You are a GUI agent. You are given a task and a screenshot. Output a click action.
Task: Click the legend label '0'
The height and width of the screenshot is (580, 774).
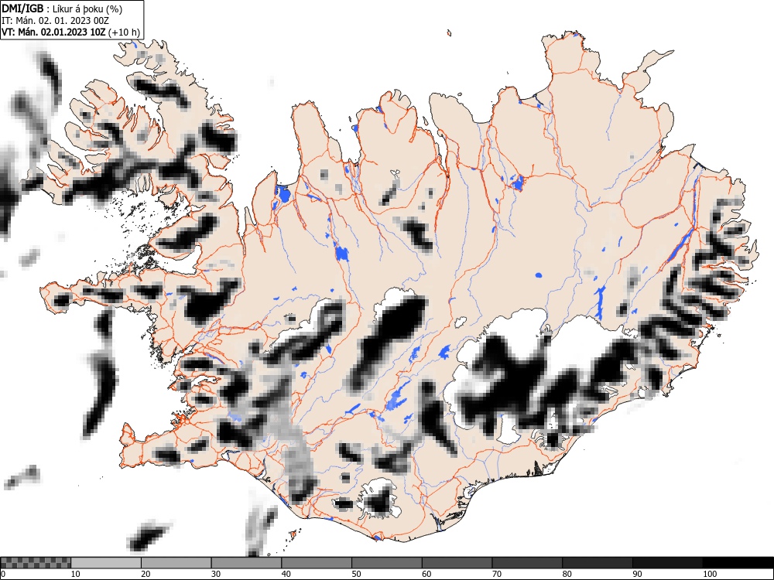coord(3,574)
